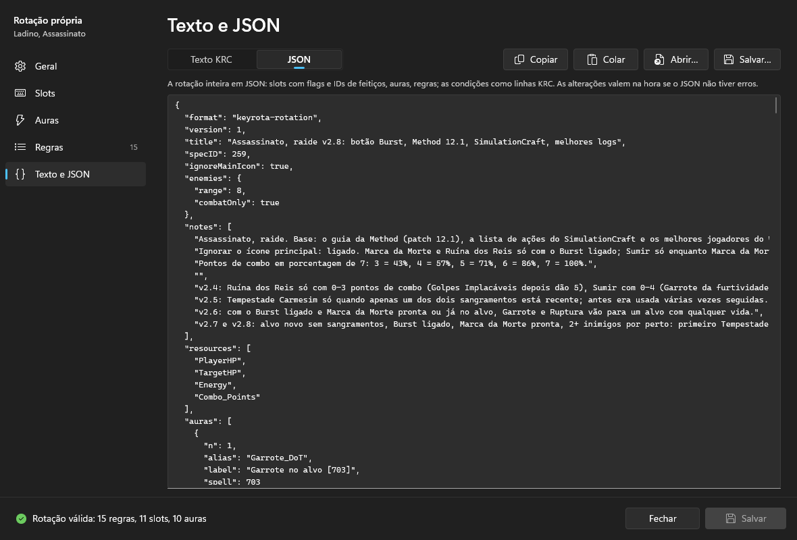Click the braces icon for Texto e JSON
Image resolution: width=797 pixels, height=540 pixels.
(20, 173)
